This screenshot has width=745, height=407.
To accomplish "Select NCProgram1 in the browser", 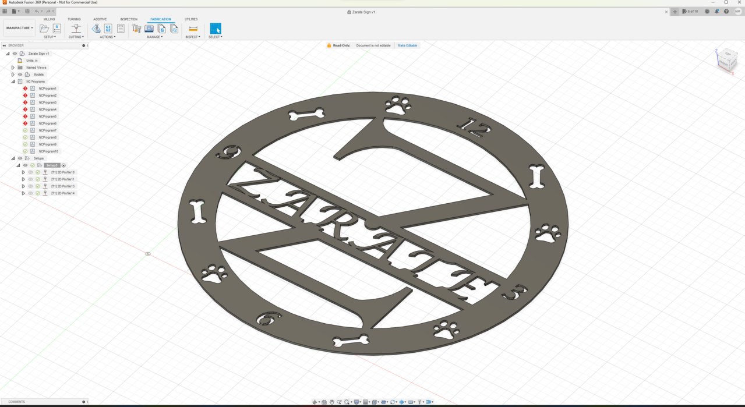I will [x=48, y=89].
